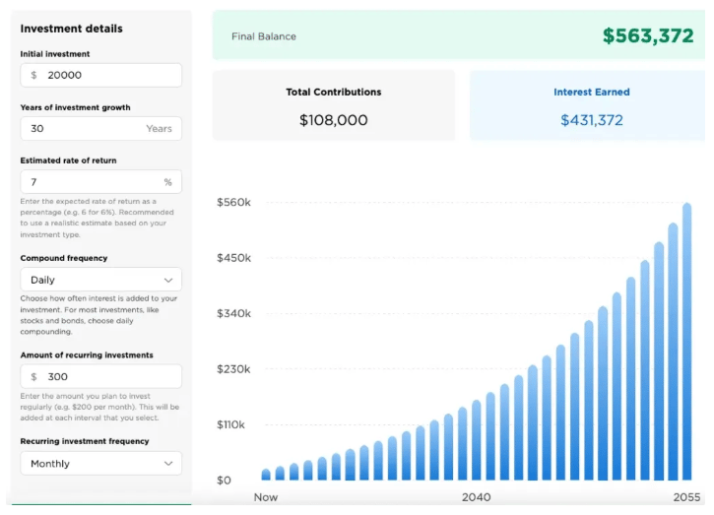Click the Initial investment input field
714x515 pixels.
(x=108, y=75)
